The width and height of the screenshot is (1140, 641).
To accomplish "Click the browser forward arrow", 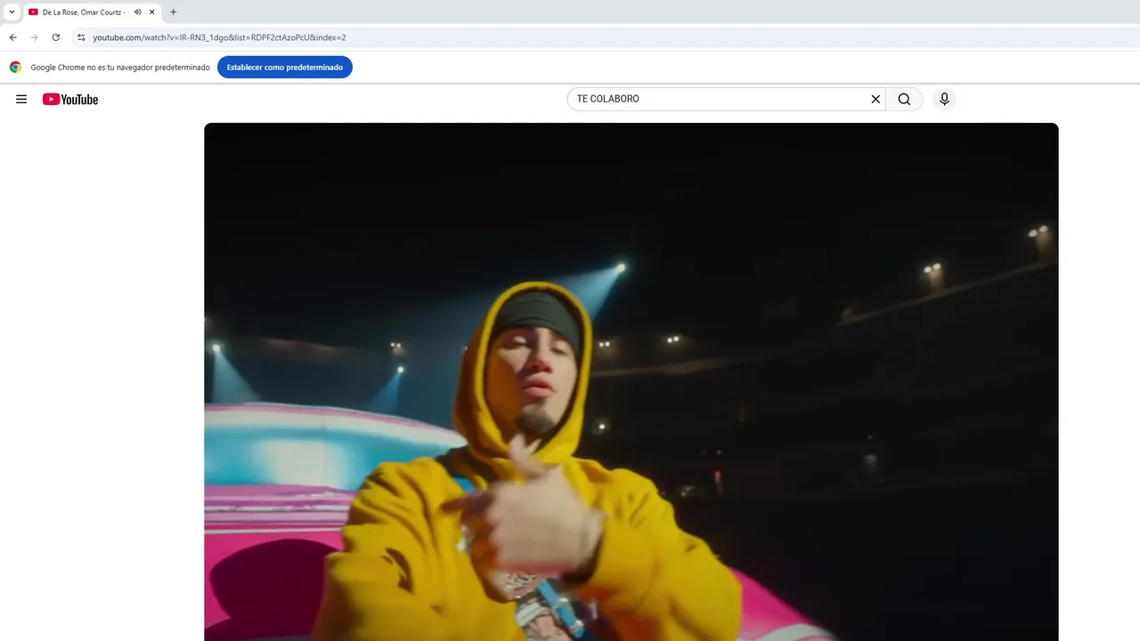I will (34, 37).
